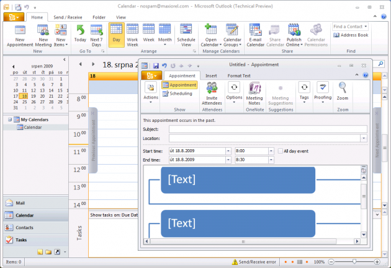Open View ribbon tab in Outlook
This screenshot has width=391, height=268.
coord(121,17)
